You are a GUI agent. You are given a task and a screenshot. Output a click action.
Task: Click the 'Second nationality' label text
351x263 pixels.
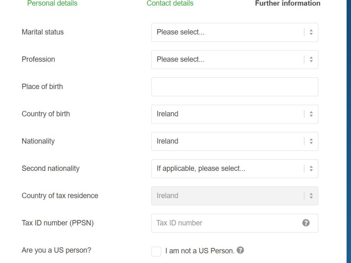[x=50, y=168]
